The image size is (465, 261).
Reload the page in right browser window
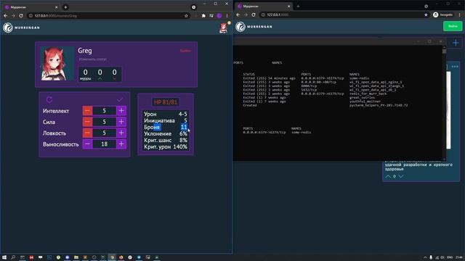click(254, 14)
